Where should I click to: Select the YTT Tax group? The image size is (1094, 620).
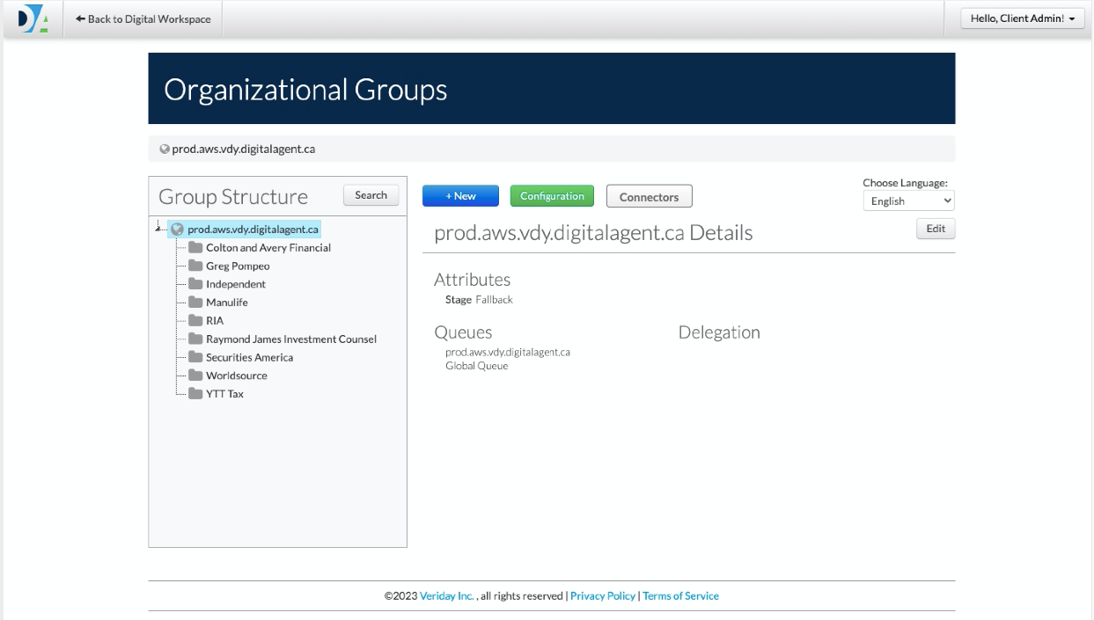coord(224,394)
